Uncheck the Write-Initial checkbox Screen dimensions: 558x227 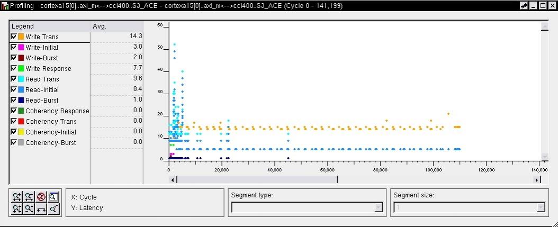[x=14, y=47]
